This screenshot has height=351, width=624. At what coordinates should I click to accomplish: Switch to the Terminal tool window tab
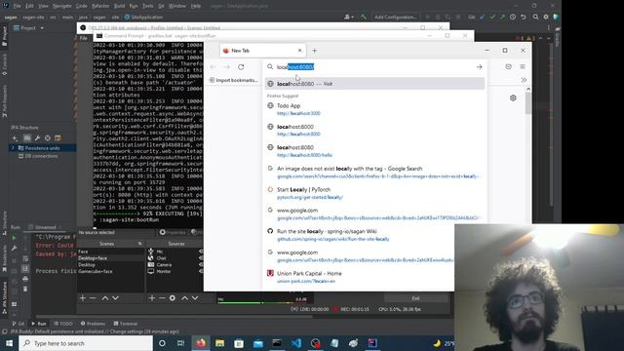[126, 324]
